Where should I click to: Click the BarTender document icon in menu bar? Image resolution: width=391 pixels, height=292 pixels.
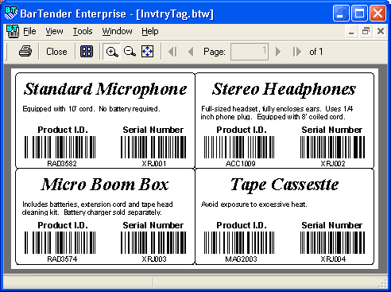(x=13, y=31)
